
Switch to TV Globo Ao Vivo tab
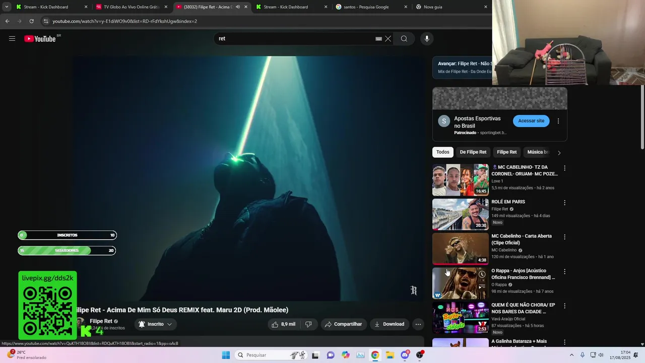[132, 7]
